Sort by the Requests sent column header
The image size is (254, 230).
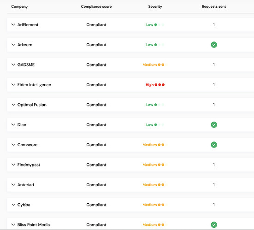point(214,6)
